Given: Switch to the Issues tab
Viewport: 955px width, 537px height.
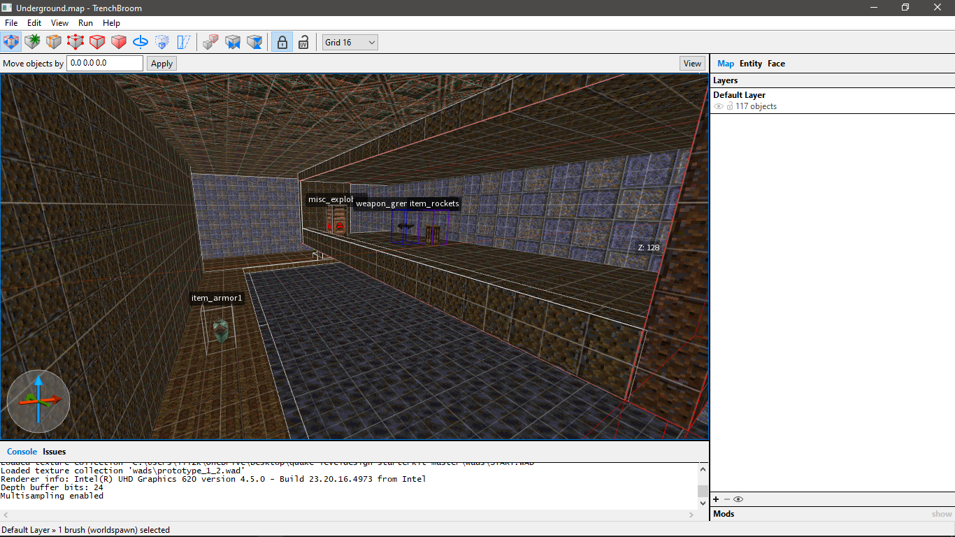Looking at the screenshot, I should click(55, 452).
